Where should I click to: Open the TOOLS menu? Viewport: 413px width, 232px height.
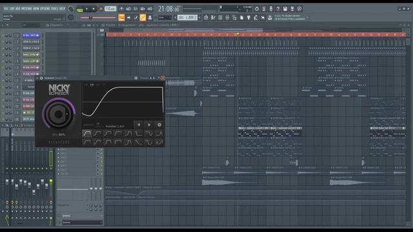tap(54, 8)
